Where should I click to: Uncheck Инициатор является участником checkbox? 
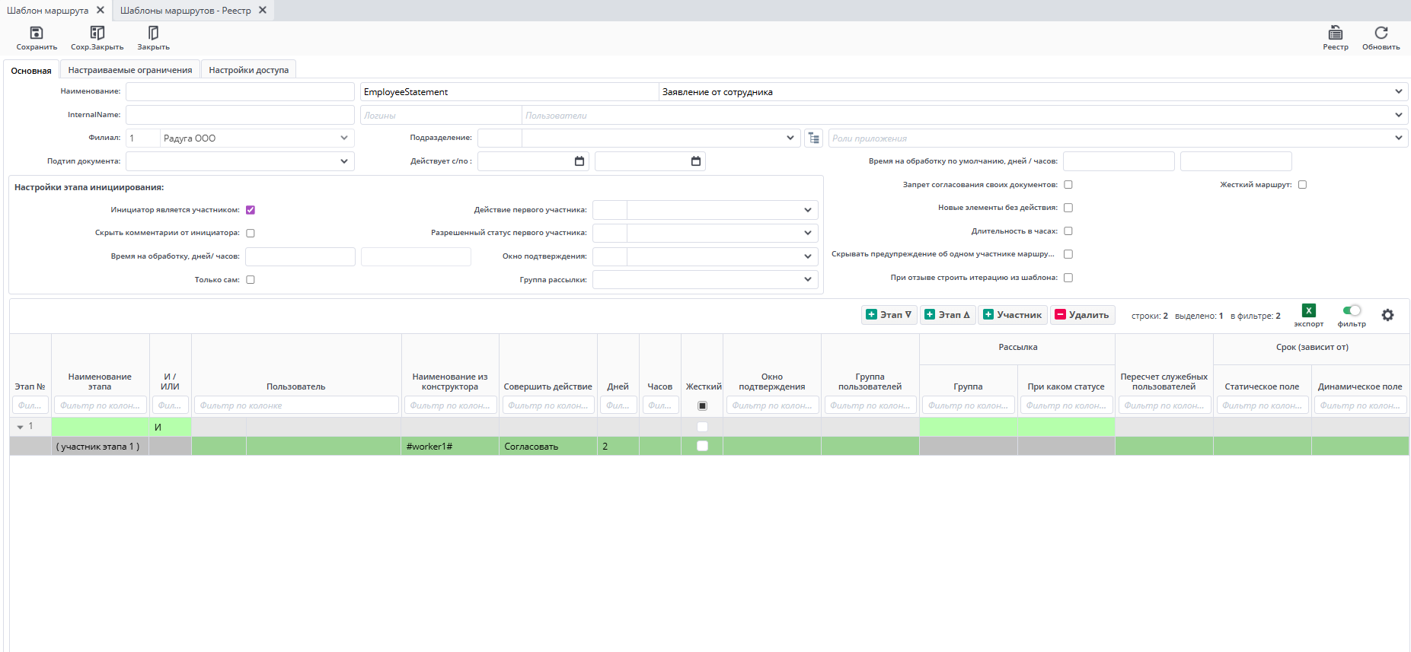point(251,210)
